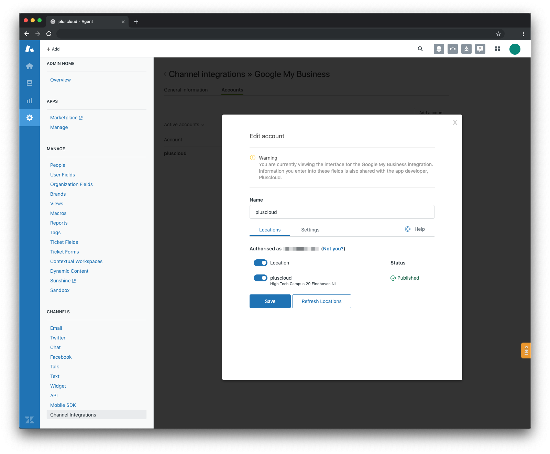
Task: Bookmark this page with star icon
Action: point(498,34)
